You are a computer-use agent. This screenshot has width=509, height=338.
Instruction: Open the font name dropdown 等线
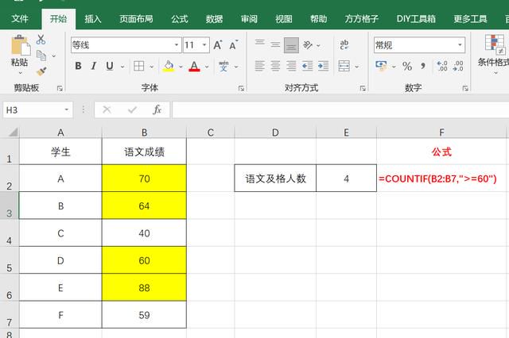click(x=177, y=45)
